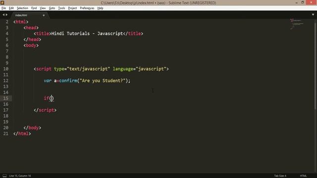
Task: Click the closing head tag
Action: coord(32,40)
